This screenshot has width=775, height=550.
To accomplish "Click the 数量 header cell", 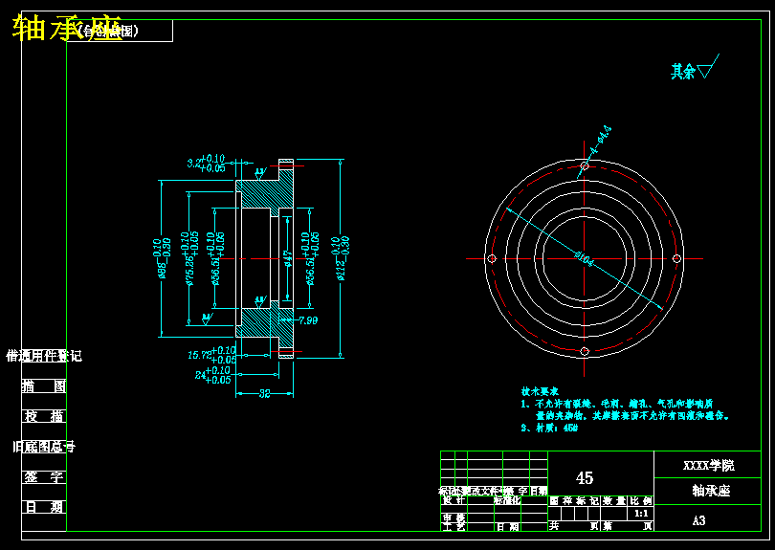I will [x=614, y=501].
